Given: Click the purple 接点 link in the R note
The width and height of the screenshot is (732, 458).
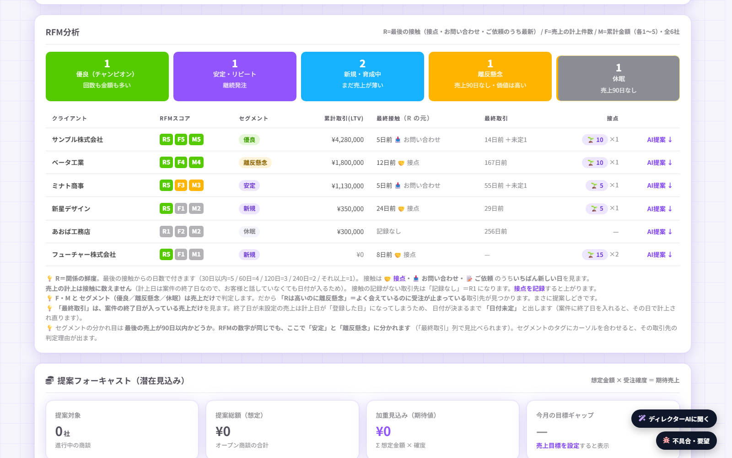Looking at the screenshot, I should (x=399, y=278).
